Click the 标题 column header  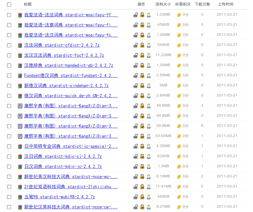point(28,4)
